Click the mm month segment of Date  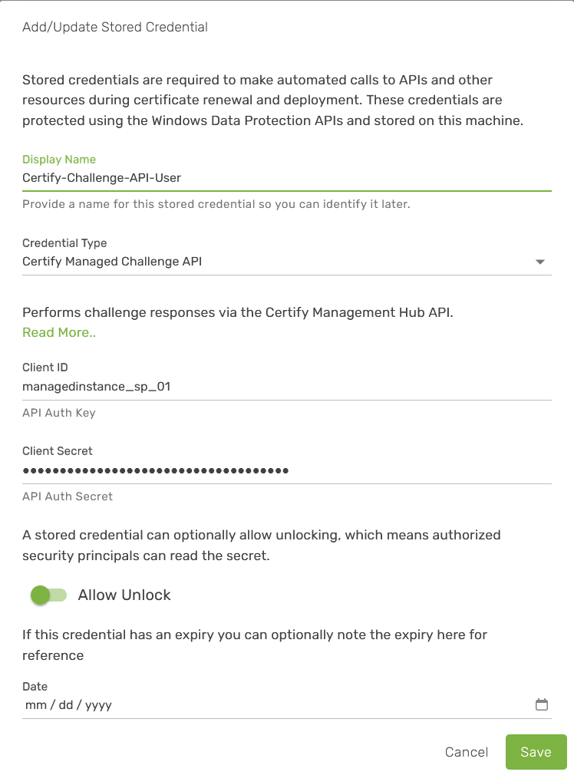[x=35, y=704]
